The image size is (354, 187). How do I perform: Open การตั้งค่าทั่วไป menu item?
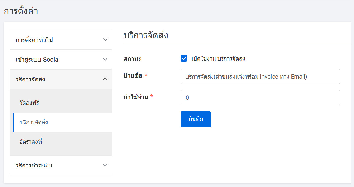[x=61, y=40]
